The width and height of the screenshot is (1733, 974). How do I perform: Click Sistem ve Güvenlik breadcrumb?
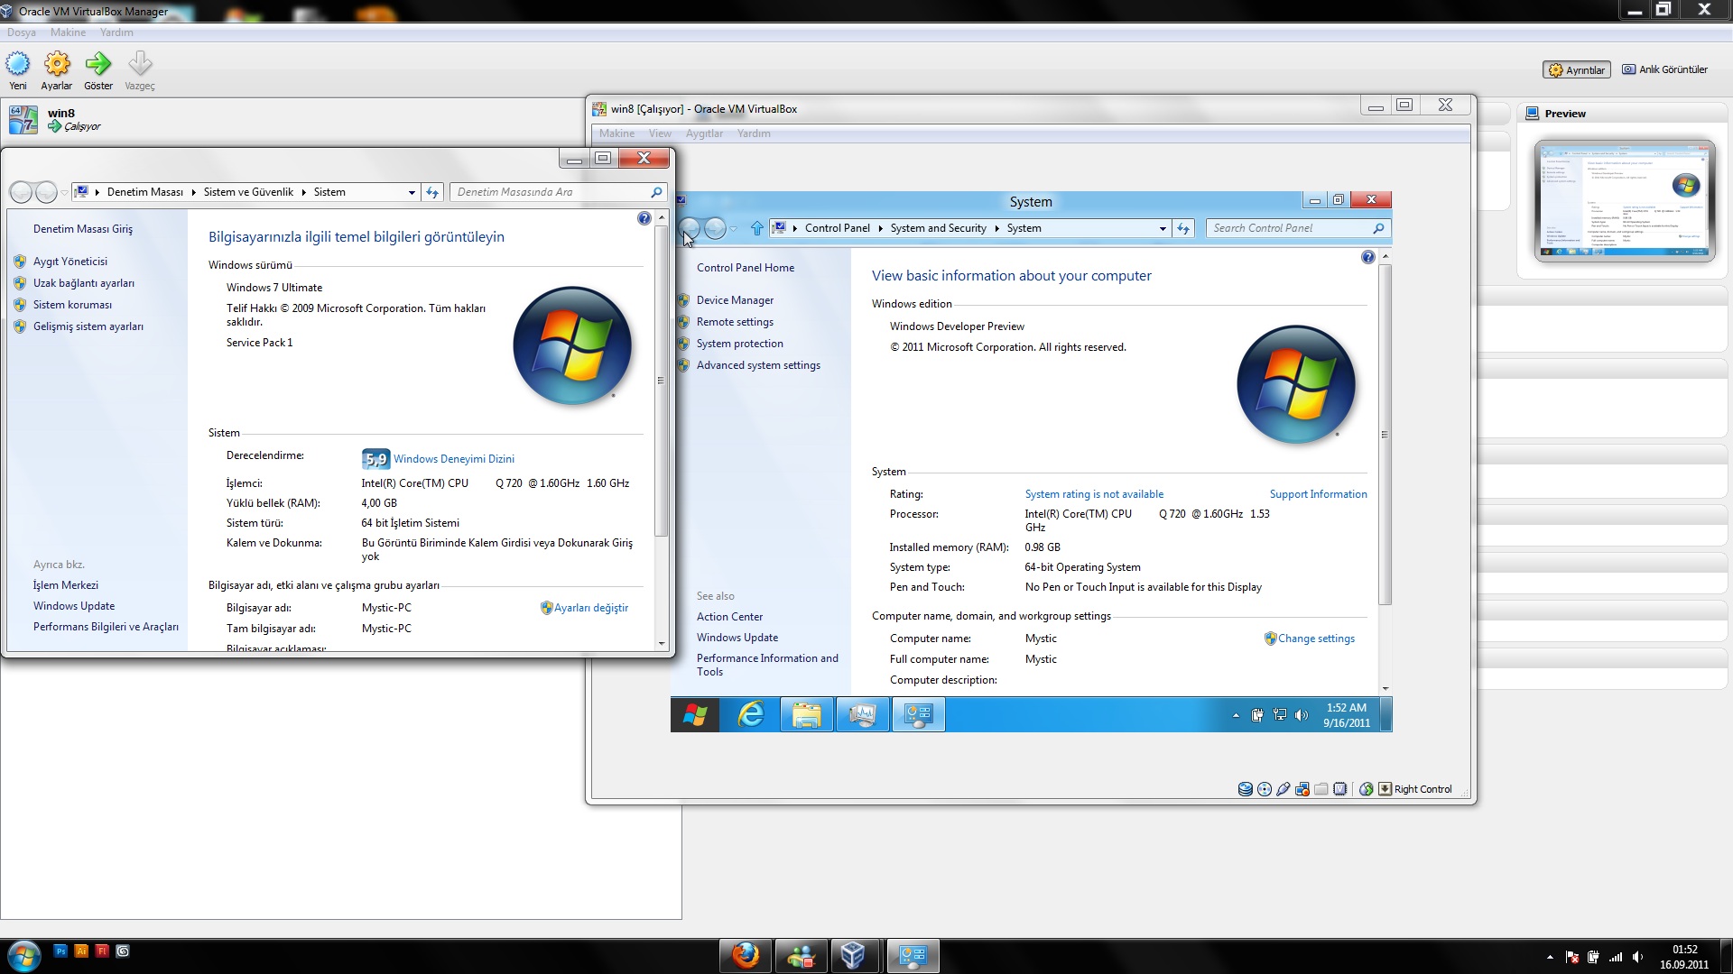coord(248,192)
